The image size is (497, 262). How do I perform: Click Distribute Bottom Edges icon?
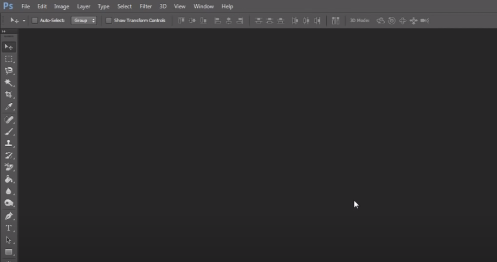(281, 21)
